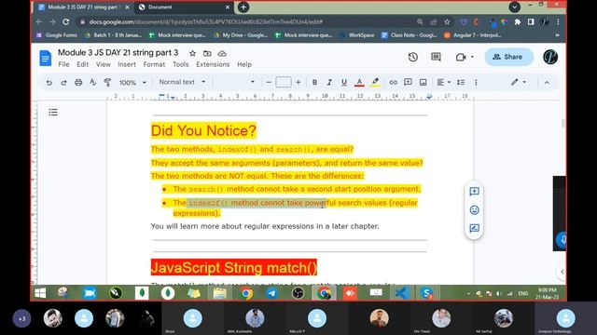597x335 pixels.
Task: Reload the page
Action: (66, 22)
